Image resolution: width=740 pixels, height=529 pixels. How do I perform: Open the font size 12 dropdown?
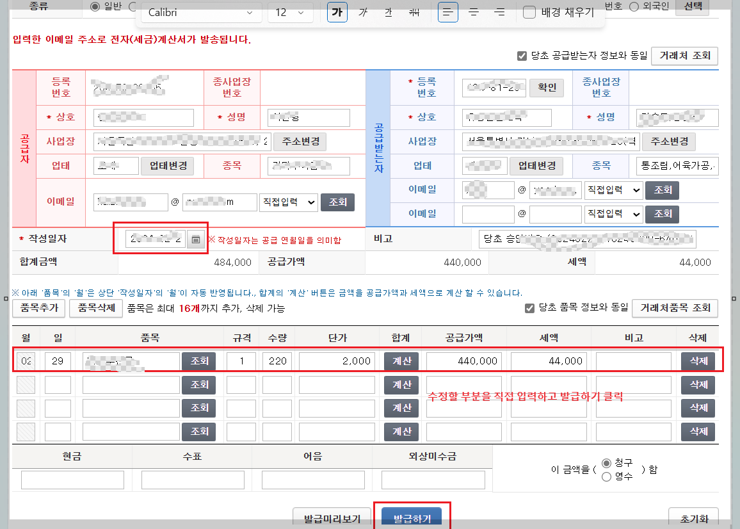290,12
